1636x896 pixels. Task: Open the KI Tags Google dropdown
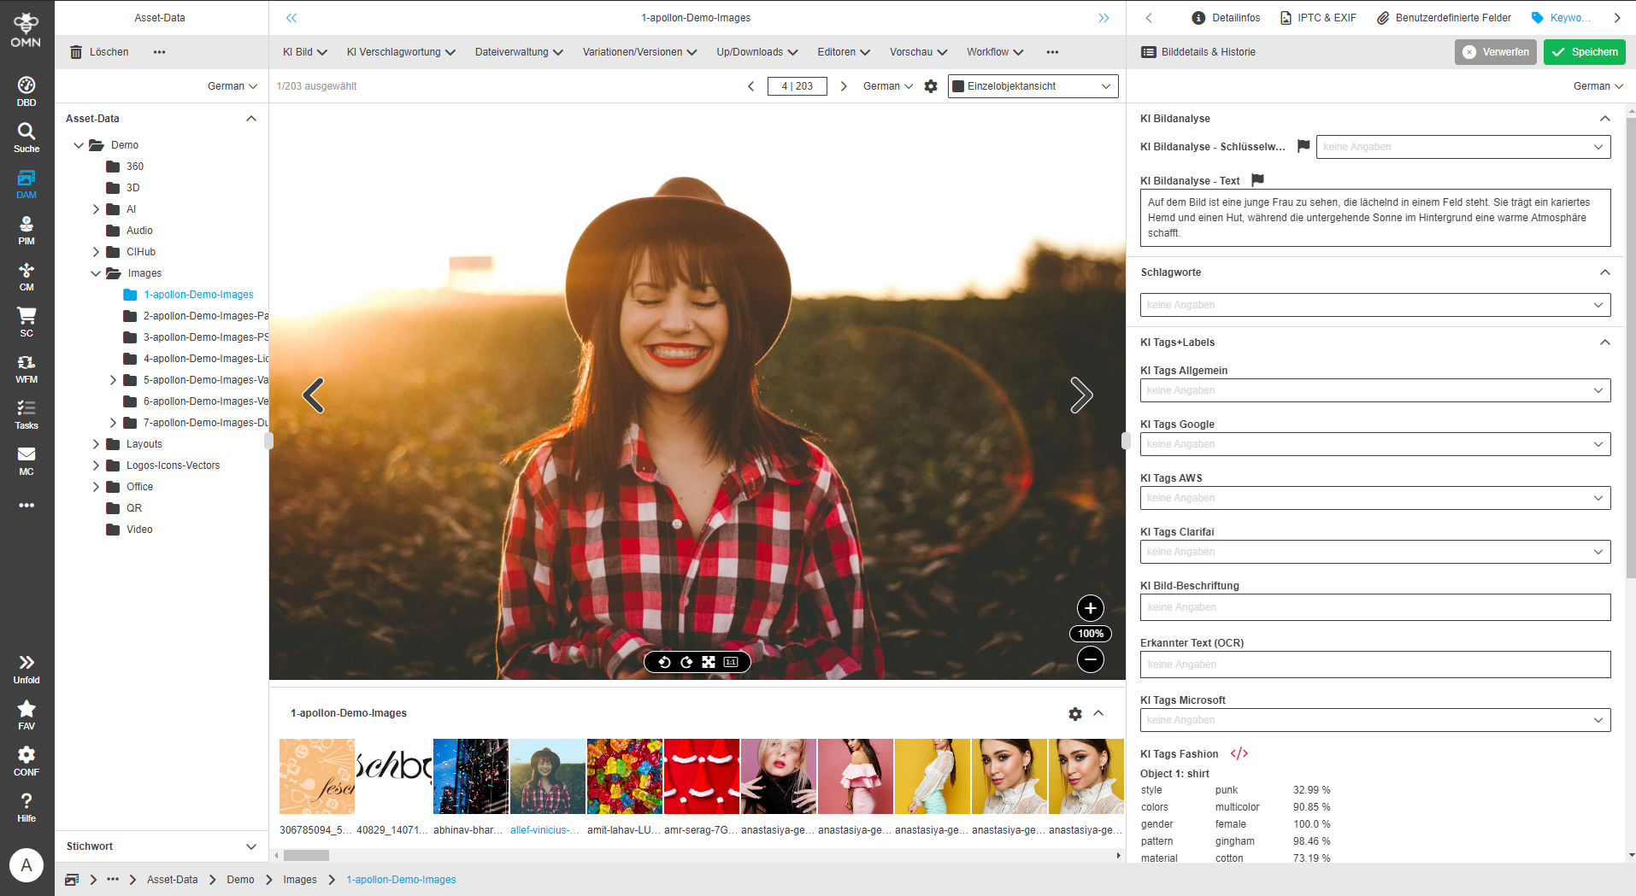[x=1374, y=444]
